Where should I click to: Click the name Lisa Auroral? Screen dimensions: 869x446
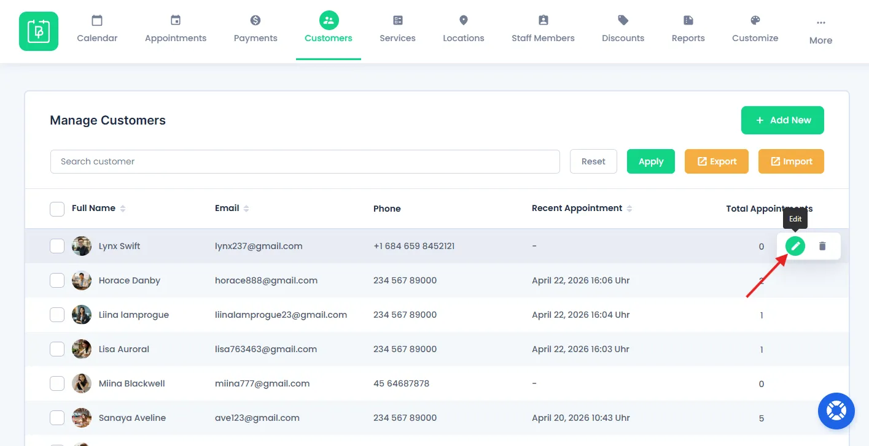click(124, 349)
